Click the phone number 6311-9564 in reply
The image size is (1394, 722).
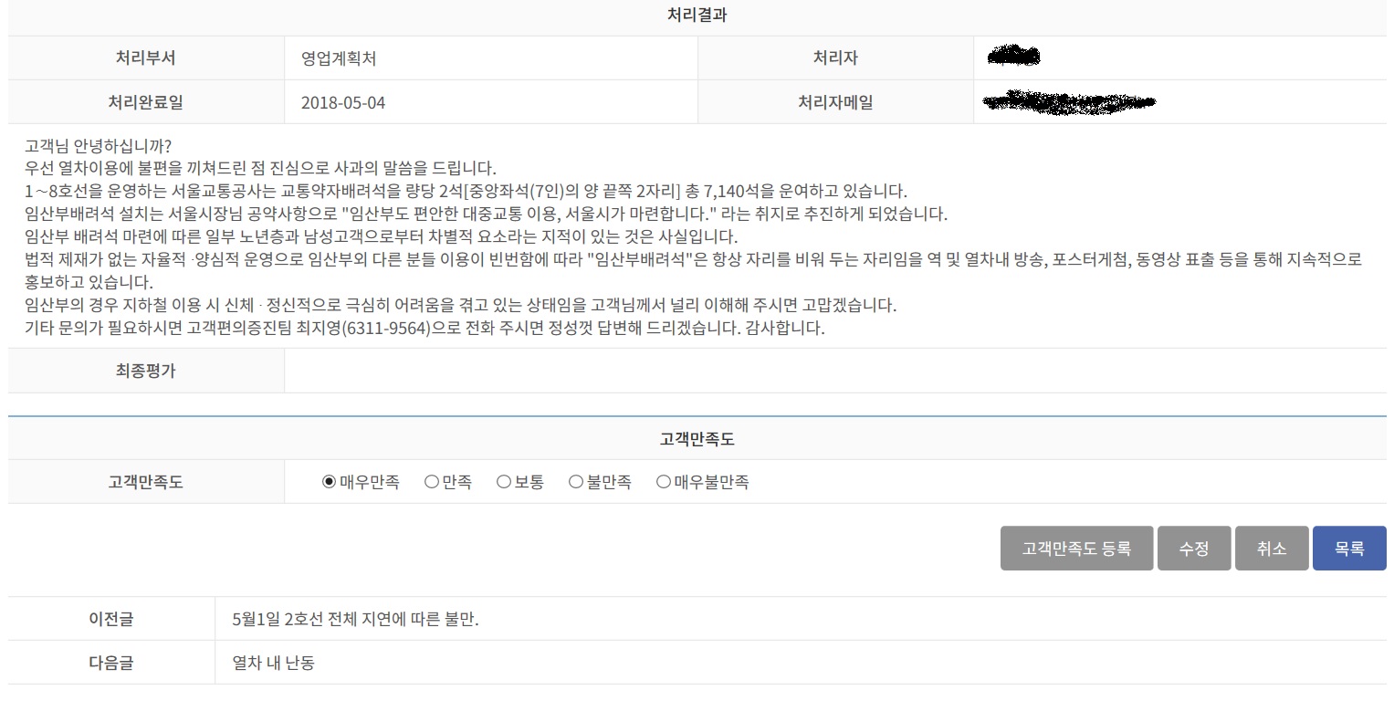tap(386, 329)
